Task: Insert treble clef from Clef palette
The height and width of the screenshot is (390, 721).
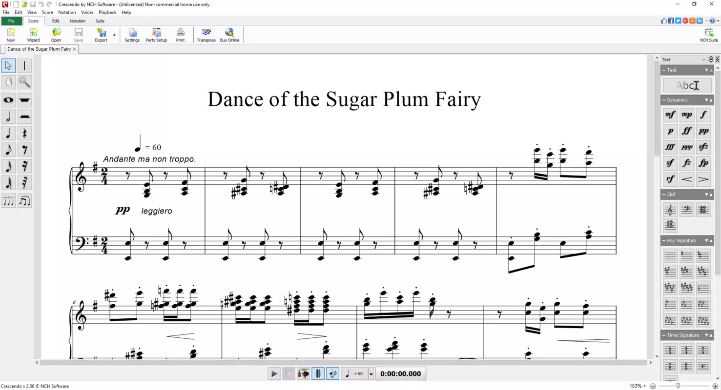Action: point(670,210)
